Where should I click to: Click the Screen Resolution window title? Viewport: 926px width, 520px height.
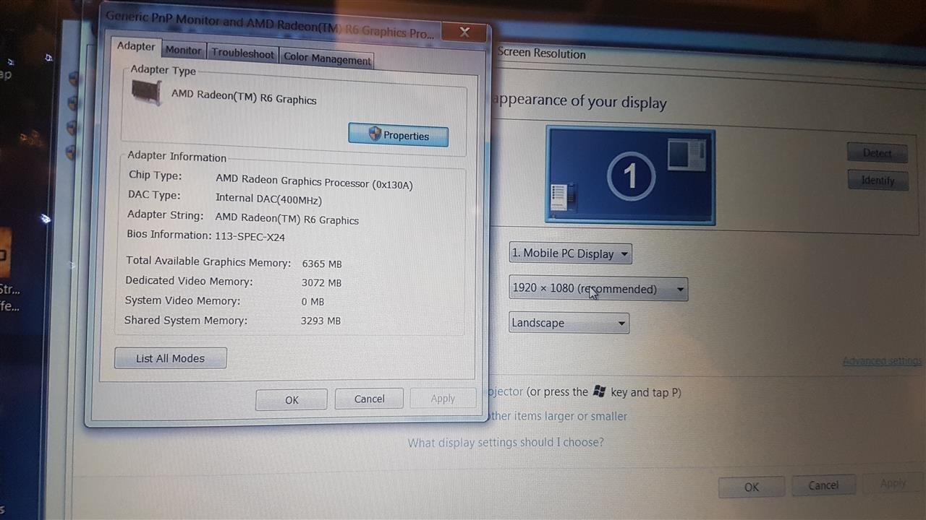pos(542,53)
